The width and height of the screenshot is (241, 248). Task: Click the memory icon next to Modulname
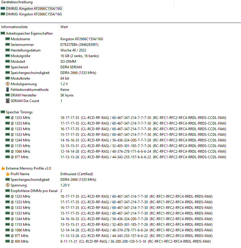[x=7, y=39]
